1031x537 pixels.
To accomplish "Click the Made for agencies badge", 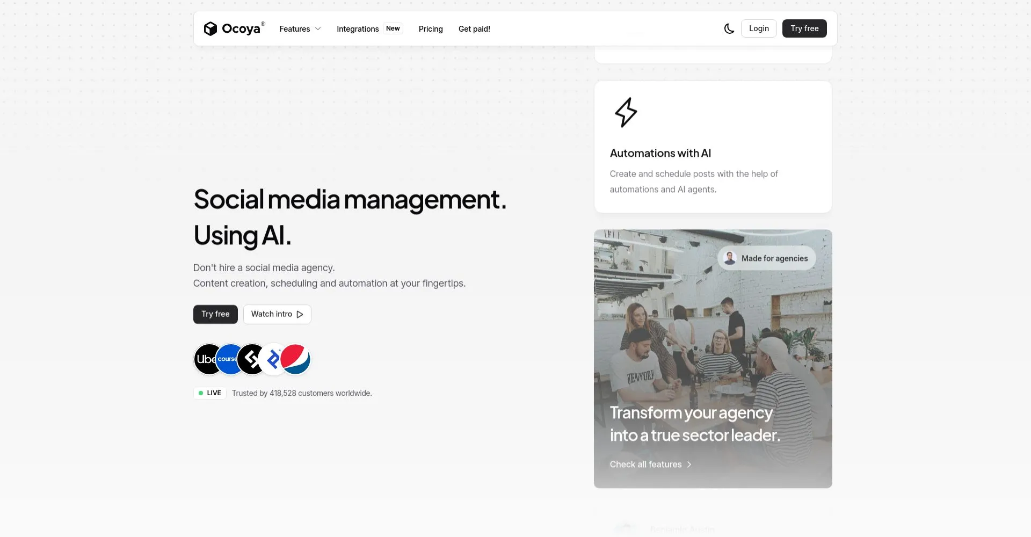I will [767, 258].
